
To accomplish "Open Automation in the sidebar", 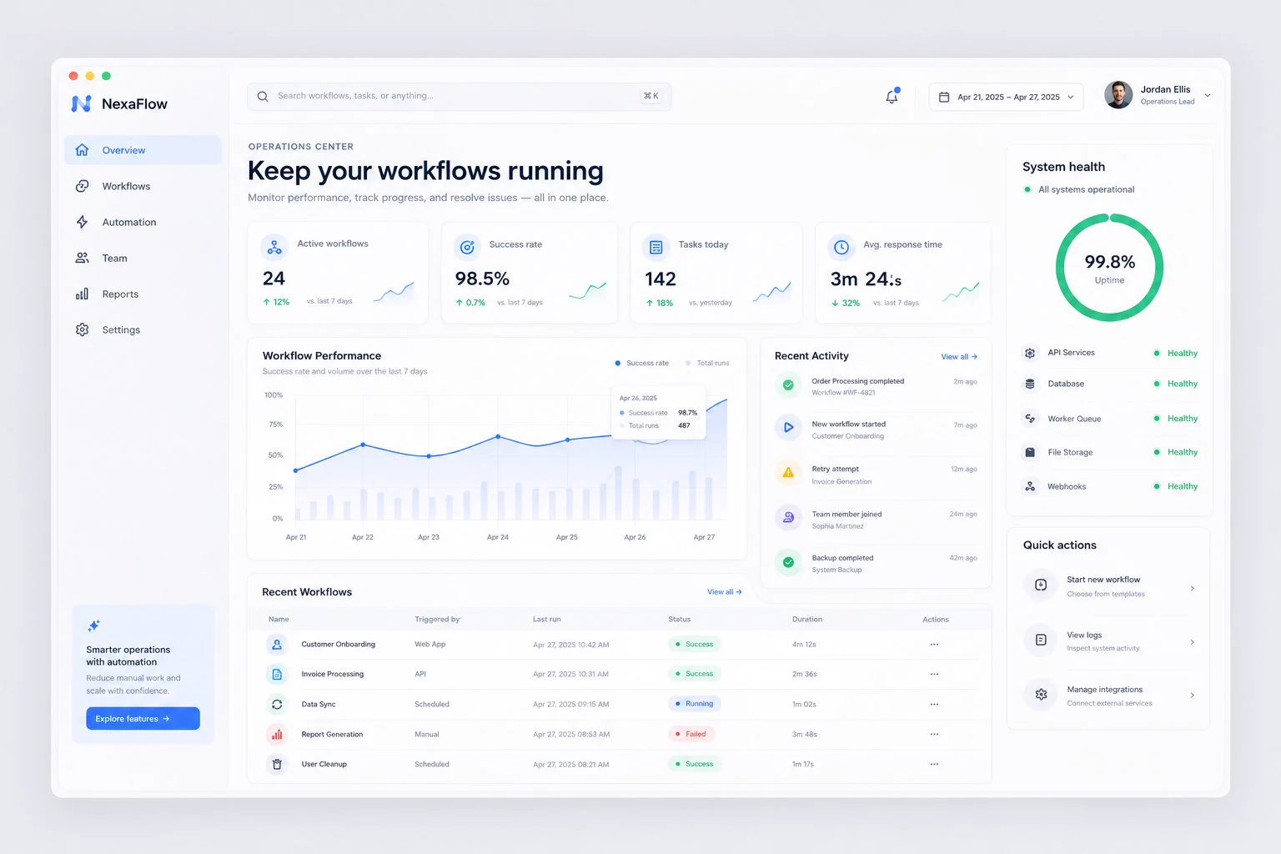I will (143, 223).
